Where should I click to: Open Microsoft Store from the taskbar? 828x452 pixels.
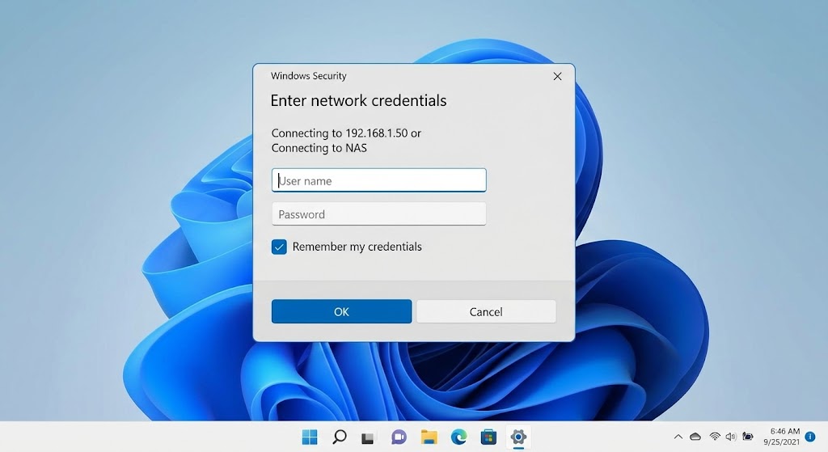[488, 437]
